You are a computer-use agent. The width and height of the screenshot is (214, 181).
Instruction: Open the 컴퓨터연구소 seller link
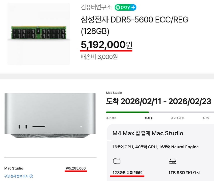tap(96, 7)
